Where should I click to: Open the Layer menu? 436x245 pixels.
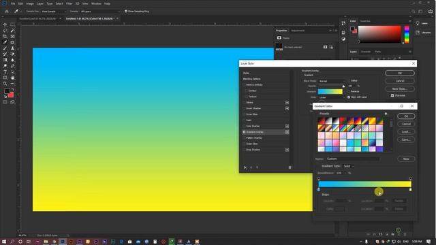40,3
